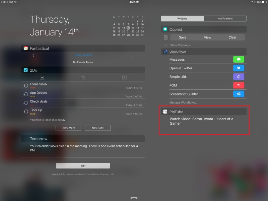The height and width of the screenshot is (201, 268).
Task: Mark Folina Silvia task as complete
Action: [x=26, y=86]
